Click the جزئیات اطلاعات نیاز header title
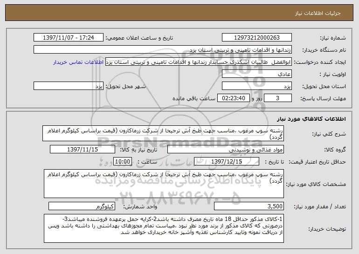The height and width of the screenshot is (254, 359). click(318, 13)
